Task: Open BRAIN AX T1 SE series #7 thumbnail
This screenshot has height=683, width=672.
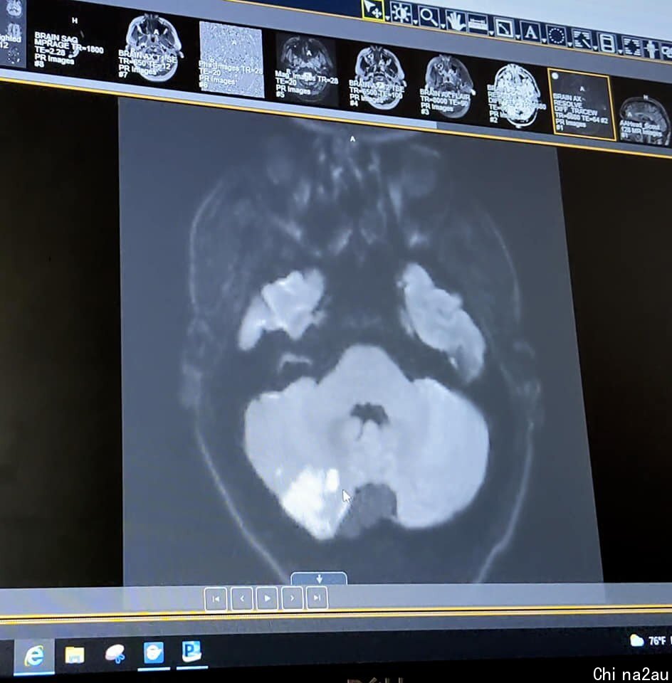Action: (151, 49)
